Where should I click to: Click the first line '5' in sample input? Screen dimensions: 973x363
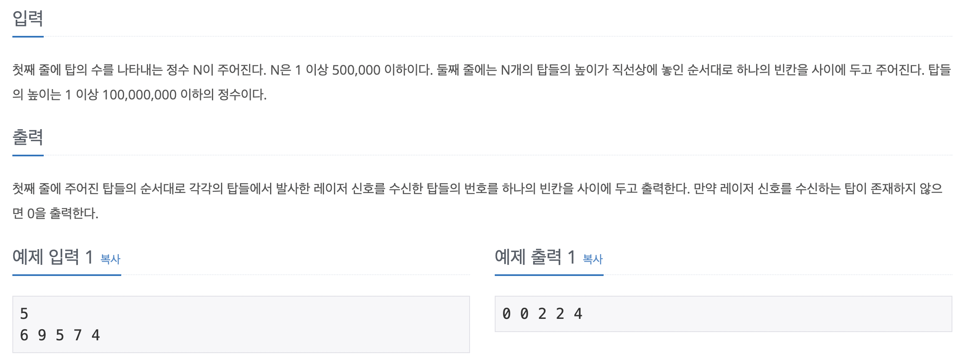[x=24, y=314]
